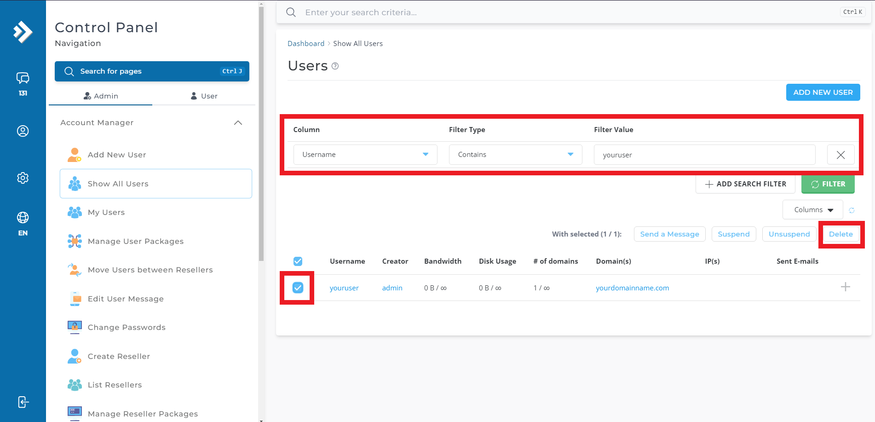
Task: Click the Move Users between Resellers icon
Action: coord(74,270)
